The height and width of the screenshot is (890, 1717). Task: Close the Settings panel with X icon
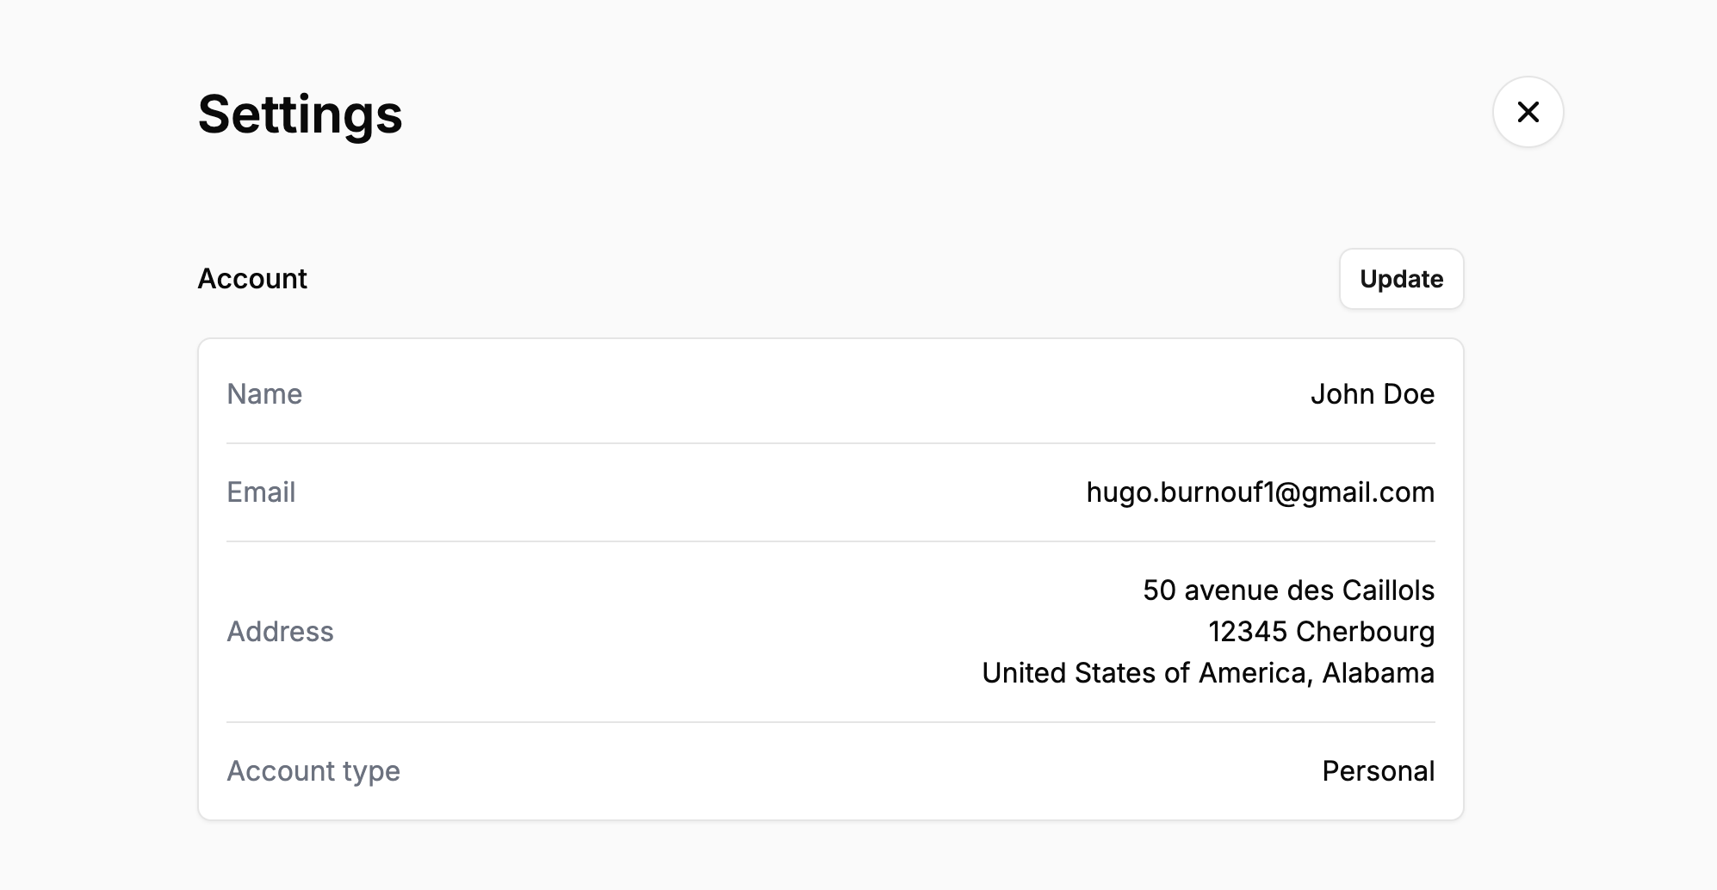point(1528,112)
